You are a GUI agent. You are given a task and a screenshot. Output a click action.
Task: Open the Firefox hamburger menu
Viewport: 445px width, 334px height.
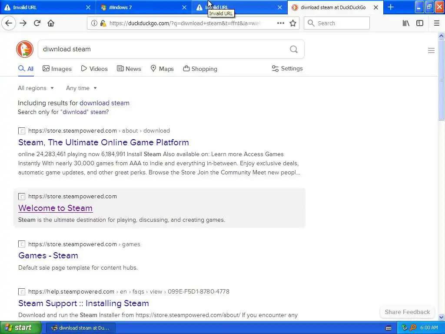pyautogui.click(x=437, y=23)
